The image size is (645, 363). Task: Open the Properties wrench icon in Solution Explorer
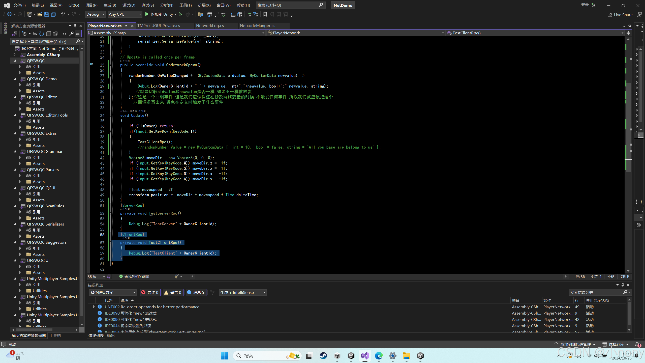tap(72, 34)
